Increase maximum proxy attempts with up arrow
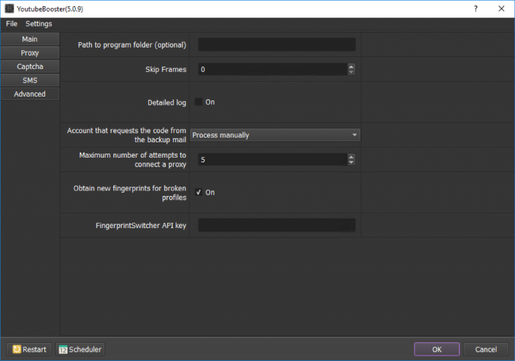The image size is (515, 361). pyautogui.click(x=351, y=157)
